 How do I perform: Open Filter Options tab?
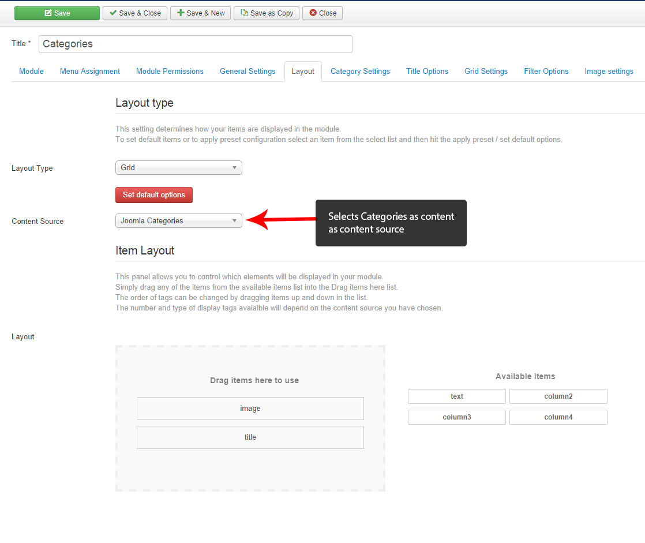click(546, 71)
